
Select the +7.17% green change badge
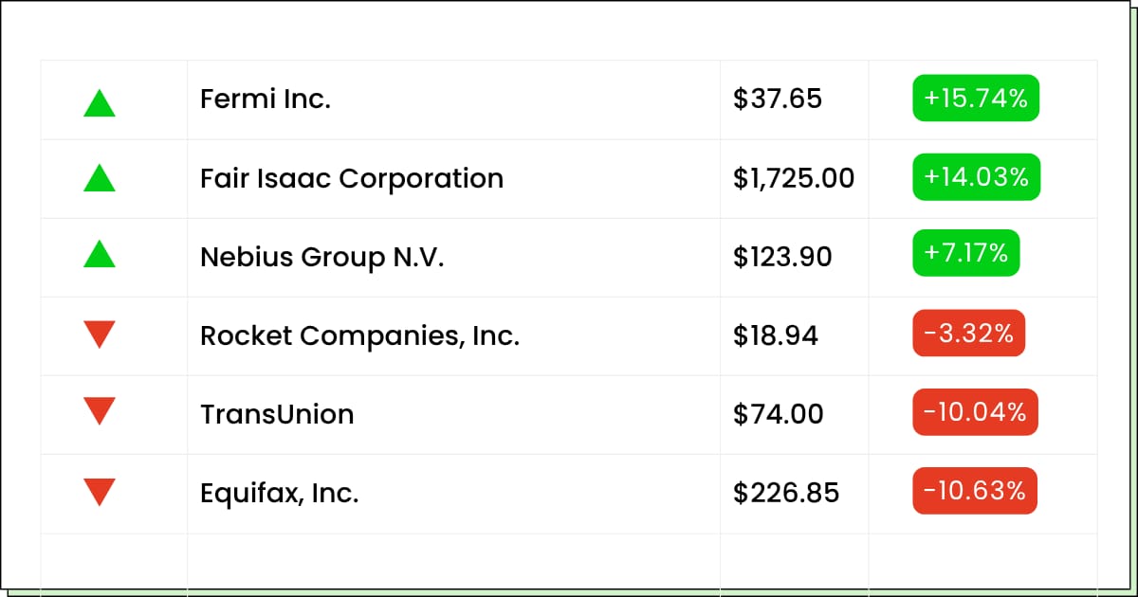(x=966, y=253)
